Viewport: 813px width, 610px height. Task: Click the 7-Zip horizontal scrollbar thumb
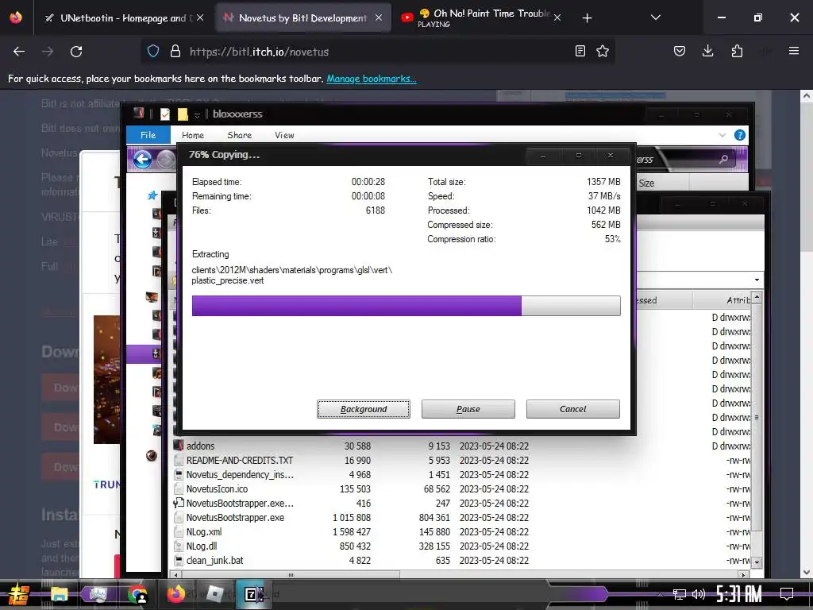click(291, 575)
